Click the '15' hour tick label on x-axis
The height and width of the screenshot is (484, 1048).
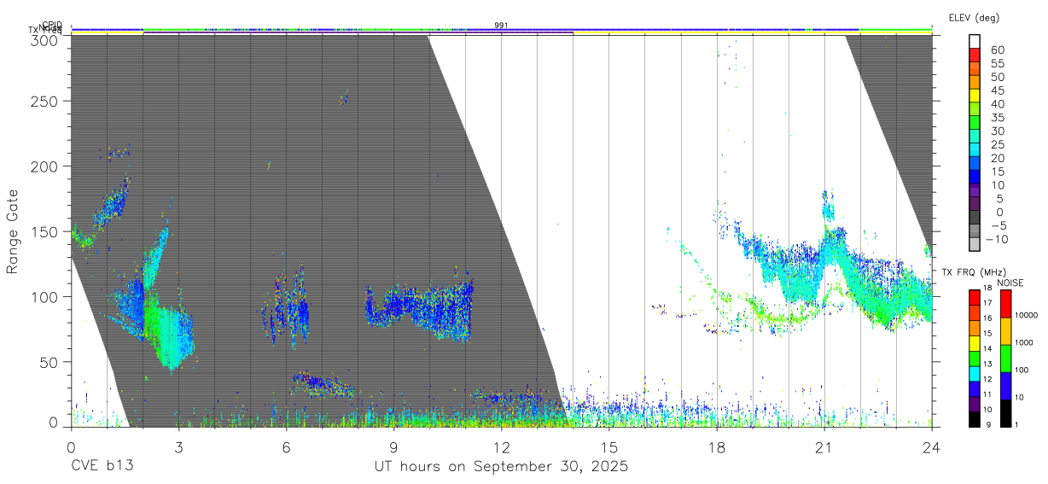click(x=608, y=446)
